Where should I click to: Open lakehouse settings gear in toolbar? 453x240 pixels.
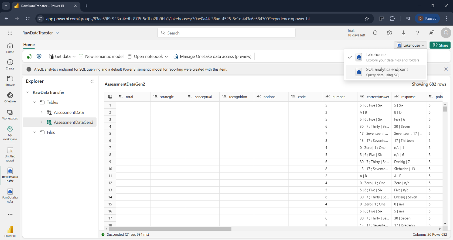[39, 56]
